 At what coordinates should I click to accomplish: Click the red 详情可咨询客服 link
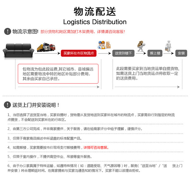96,148
